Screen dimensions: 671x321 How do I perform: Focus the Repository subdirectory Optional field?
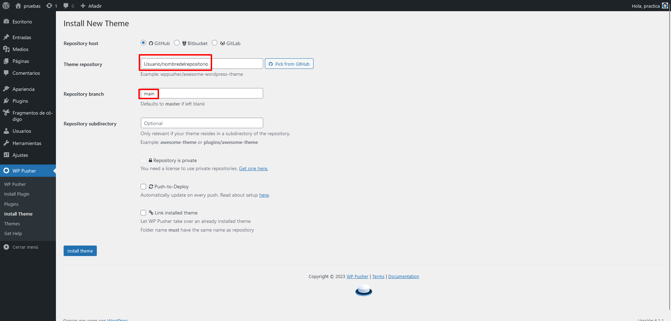pos(202,123)
